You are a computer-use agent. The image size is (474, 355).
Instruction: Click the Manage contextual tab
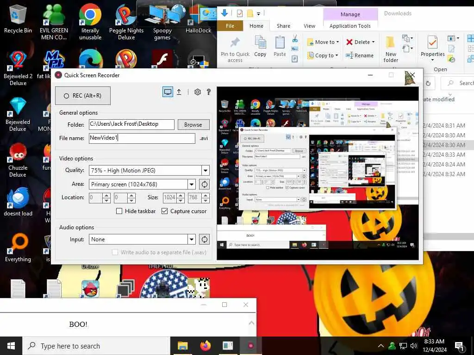[350, 14]
